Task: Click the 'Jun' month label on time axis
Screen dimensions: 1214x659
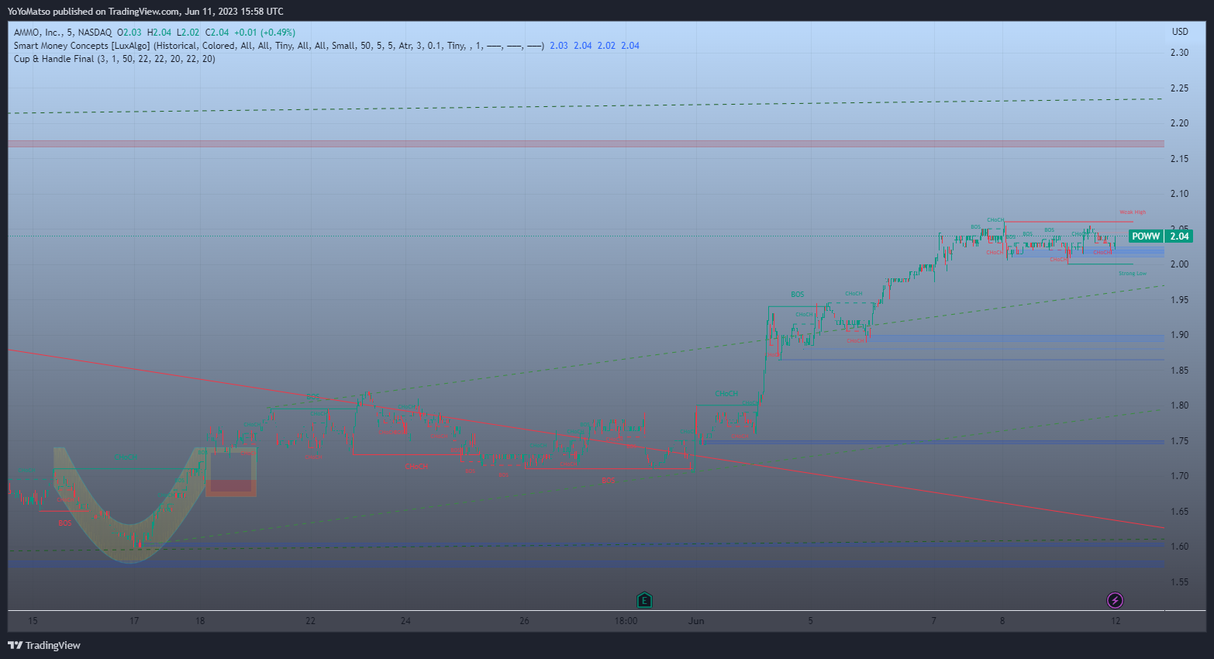Action: pyautogui.click(x=696, y=621)
